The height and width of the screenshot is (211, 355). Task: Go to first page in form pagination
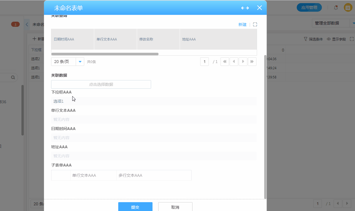click(225, 62)
